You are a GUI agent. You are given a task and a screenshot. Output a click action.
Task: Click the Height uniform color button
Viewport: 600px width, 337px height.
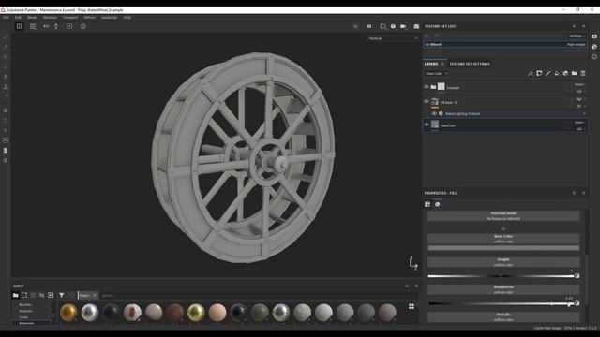pyautogui.click(x=503, y=262)
